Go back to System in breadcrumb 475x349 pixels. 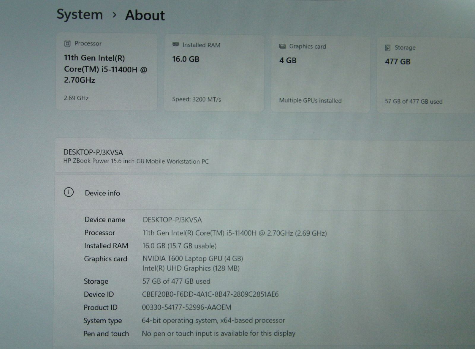pyautogui.click(x=80, y=15)
